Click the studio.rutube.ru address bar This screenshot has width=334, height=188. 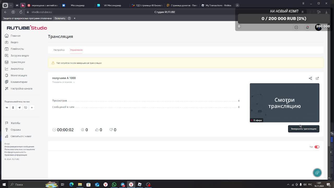pos(42,12)
